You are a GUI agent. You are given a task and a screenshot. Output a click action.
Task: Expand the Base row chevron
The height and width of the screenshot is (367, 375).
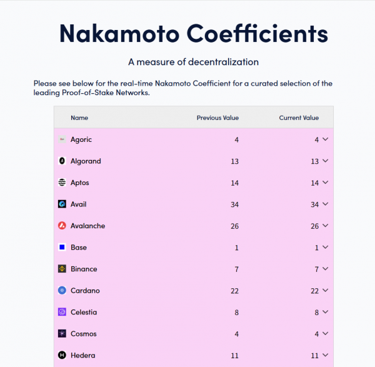[x=326, y=248]
